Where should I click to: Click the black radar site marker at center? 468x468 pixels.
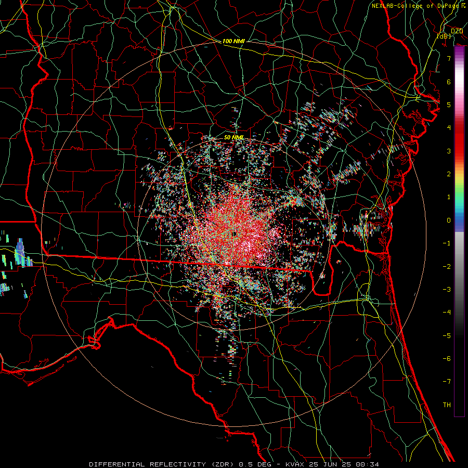(x=235, y=233)
